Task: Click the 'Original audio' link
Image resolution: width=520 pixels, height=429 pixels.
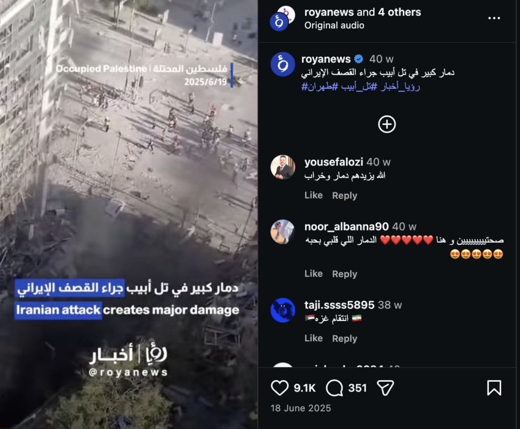Action: [x=334, y=25]
